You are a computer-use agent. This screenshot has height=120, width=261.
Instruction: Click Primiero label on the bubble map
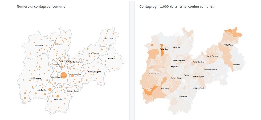pos(111,58)
